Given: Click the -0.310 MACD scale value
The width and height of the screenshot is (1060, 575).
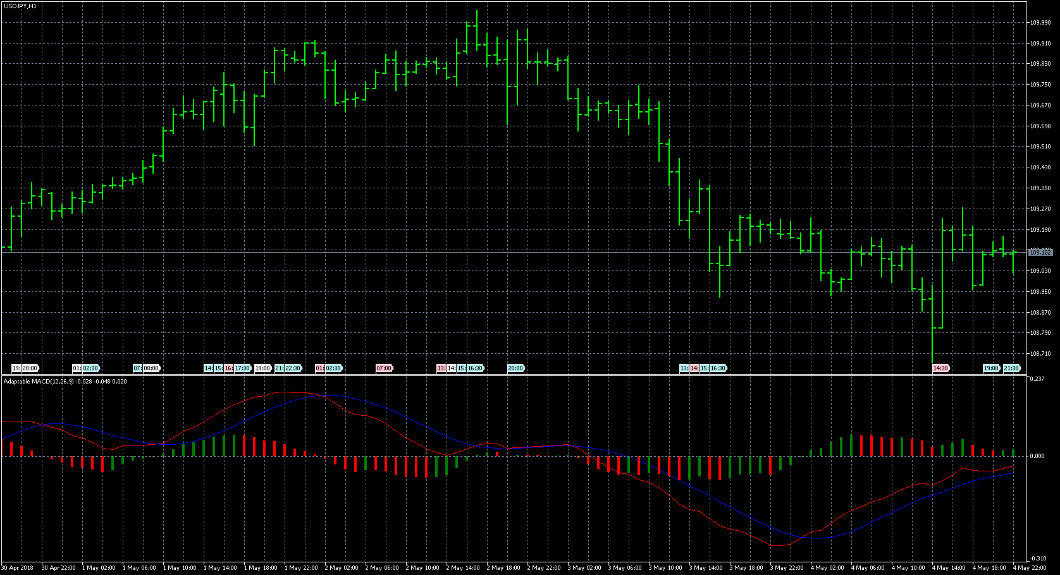Looking at the screenshot, I should point(1038,559).
